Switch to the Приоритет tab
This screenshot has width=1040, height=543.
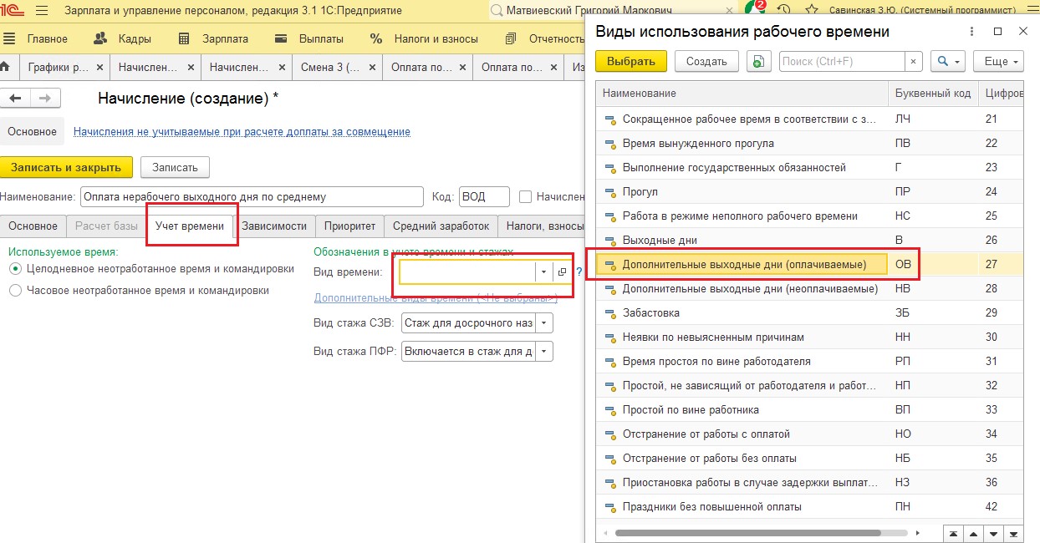coord(349,226)
